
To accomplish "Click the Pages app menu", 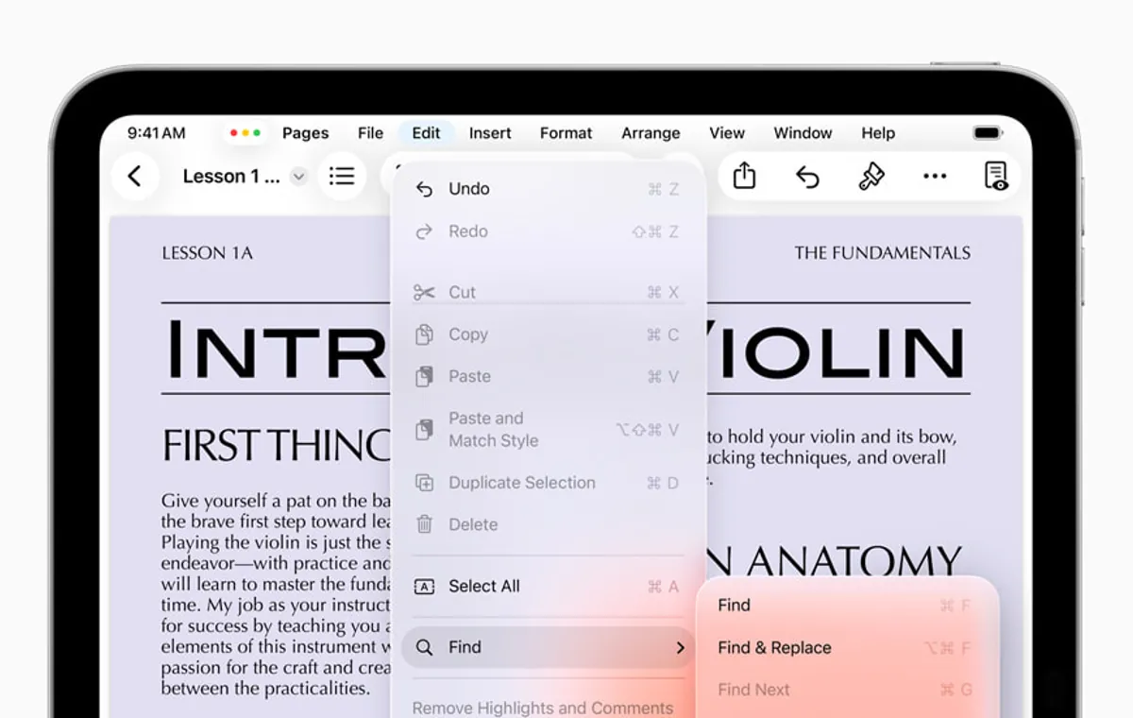I will point(305,133).
